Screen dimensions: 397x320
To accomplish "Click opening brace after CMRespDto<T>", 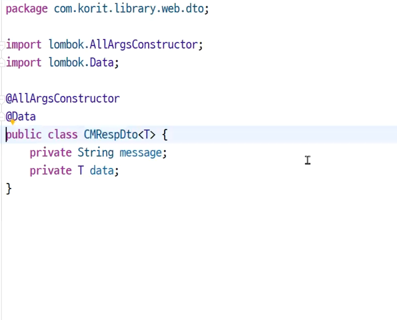I will pyautogui.click(x=165, y=135).
